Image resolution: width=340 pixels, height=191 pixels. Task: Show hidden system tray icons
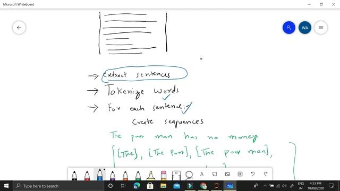[x=265, y=186]
